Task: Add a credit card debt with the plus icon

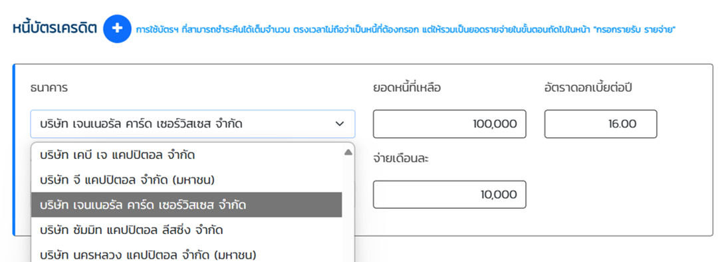Action: (118, 29)
